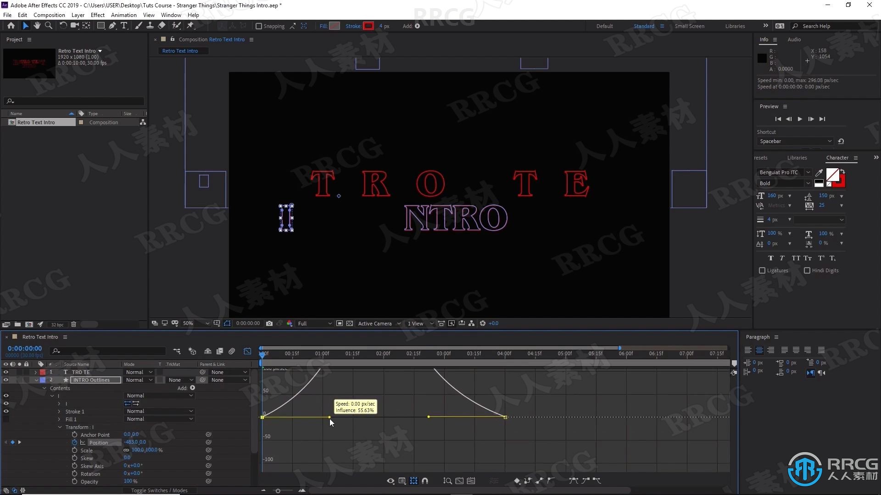Toggle Faux Bold text style
The width and height of the screenshot is (881, 495).
(770, 258)
